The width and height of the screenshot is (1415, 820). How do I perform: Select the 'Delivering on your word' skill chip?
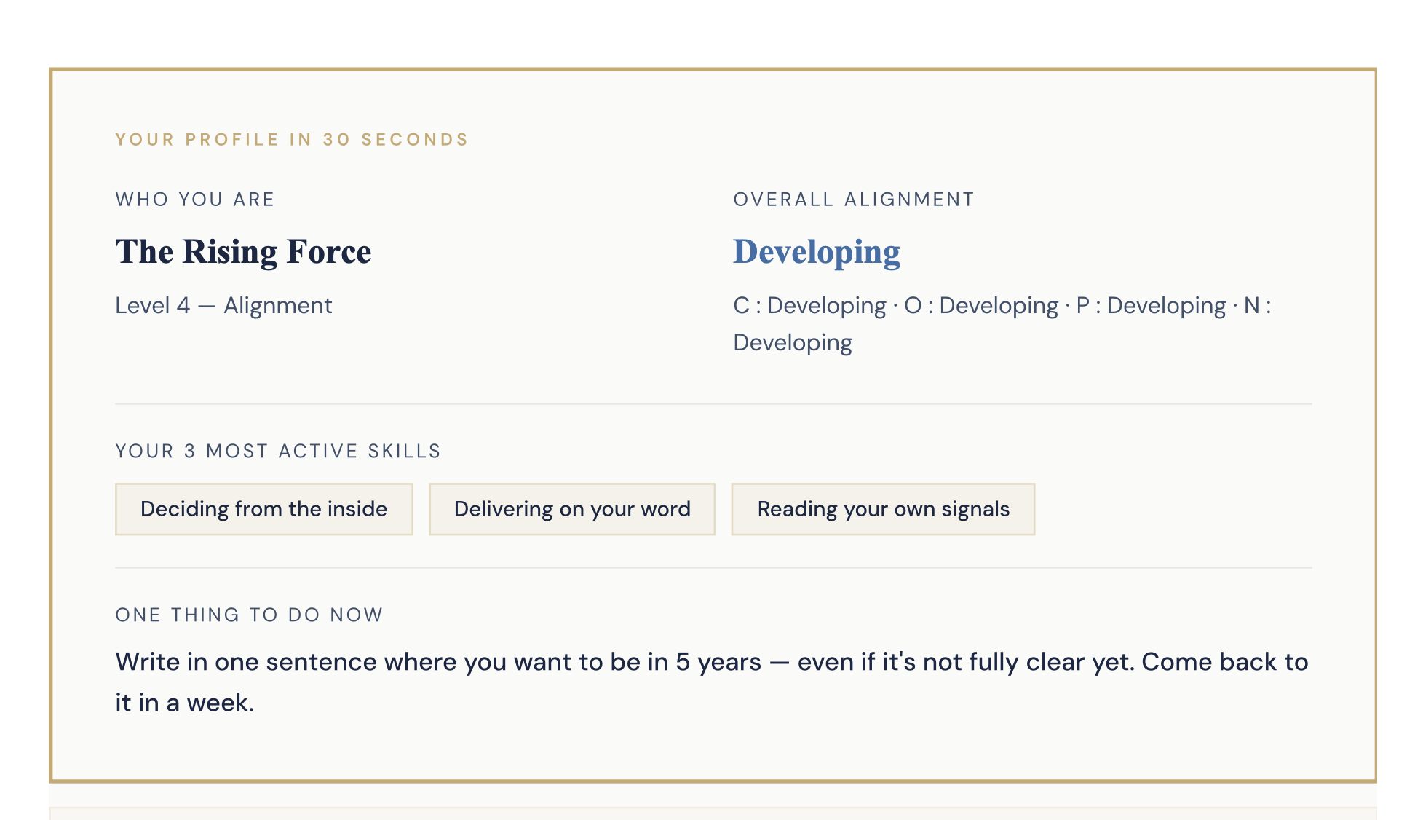[x=572, y=509]
